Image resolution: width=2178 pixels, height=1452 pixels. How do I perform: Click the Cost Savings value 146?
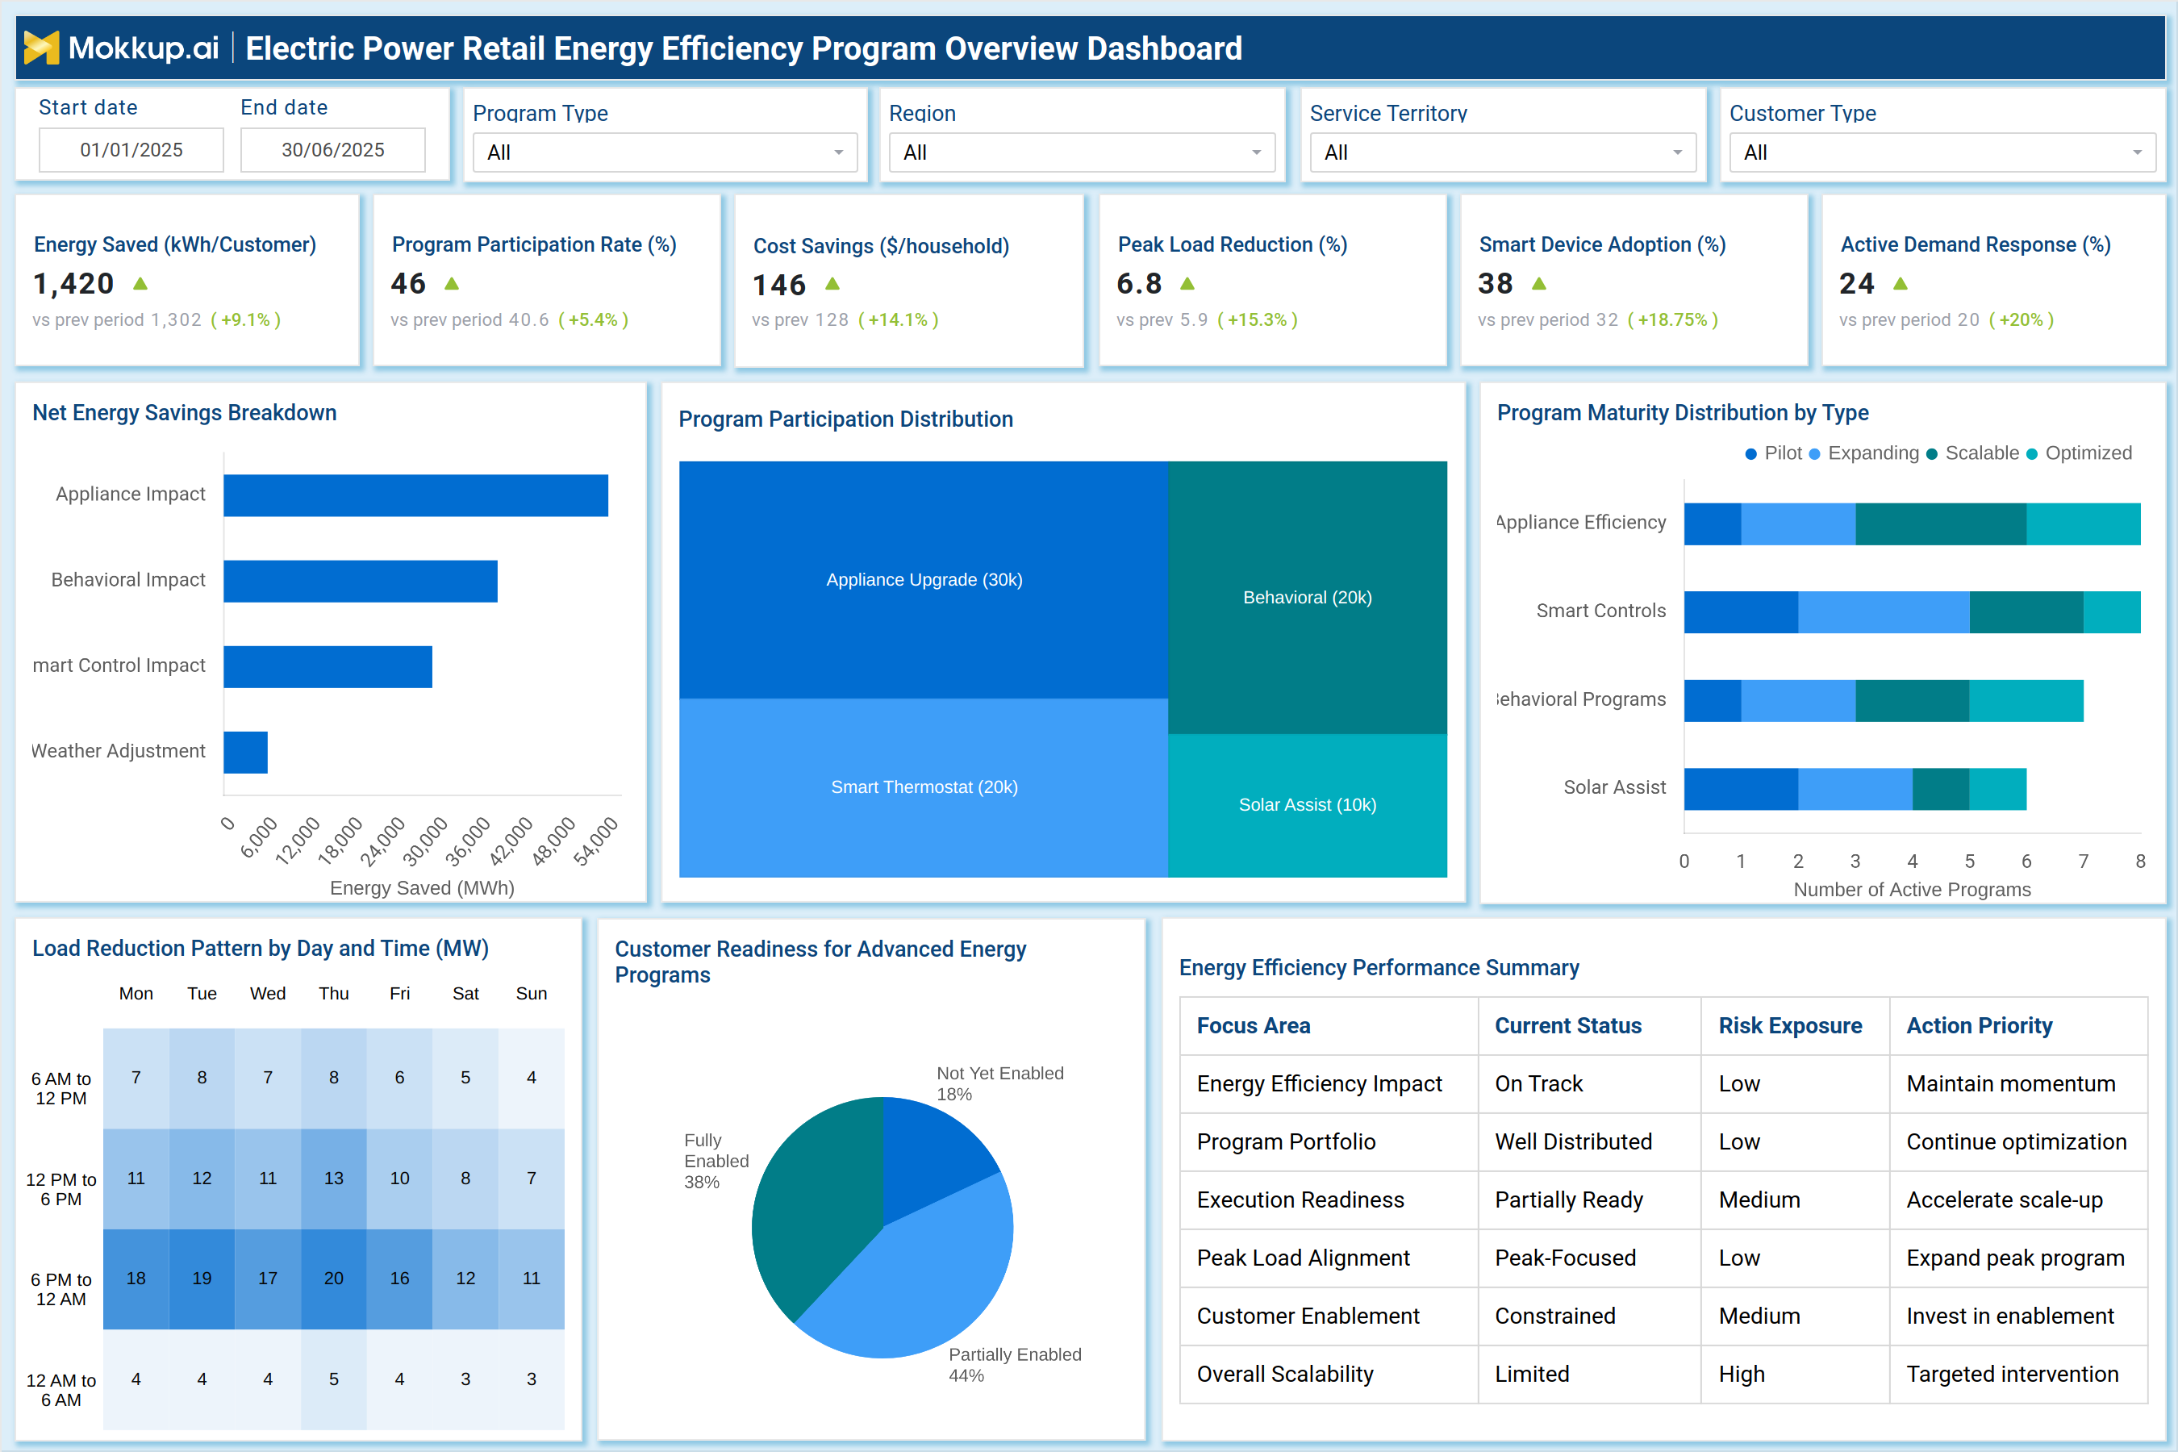tap(778, 286)
